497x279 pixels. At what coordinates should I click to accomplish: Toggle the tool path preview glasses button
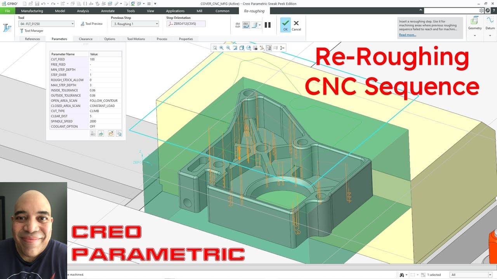coord(246,25)
